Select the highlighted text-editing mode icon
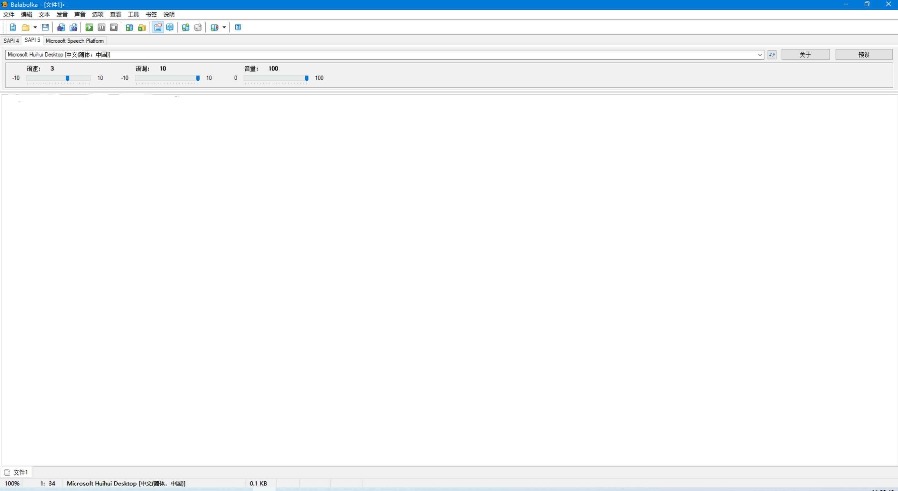Image resolution: width=898 pixels, height=491 pixels. tap(158, 27)
